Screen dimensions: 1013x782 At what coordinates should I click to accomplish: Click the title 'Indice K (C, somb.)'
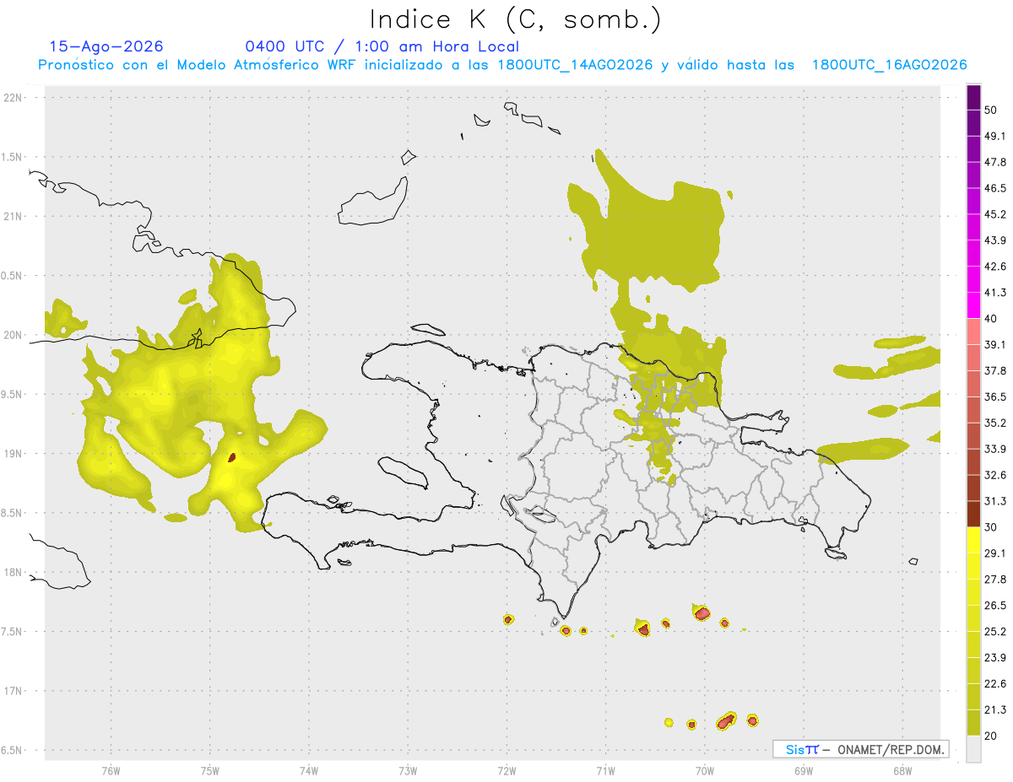coord(515,20)
